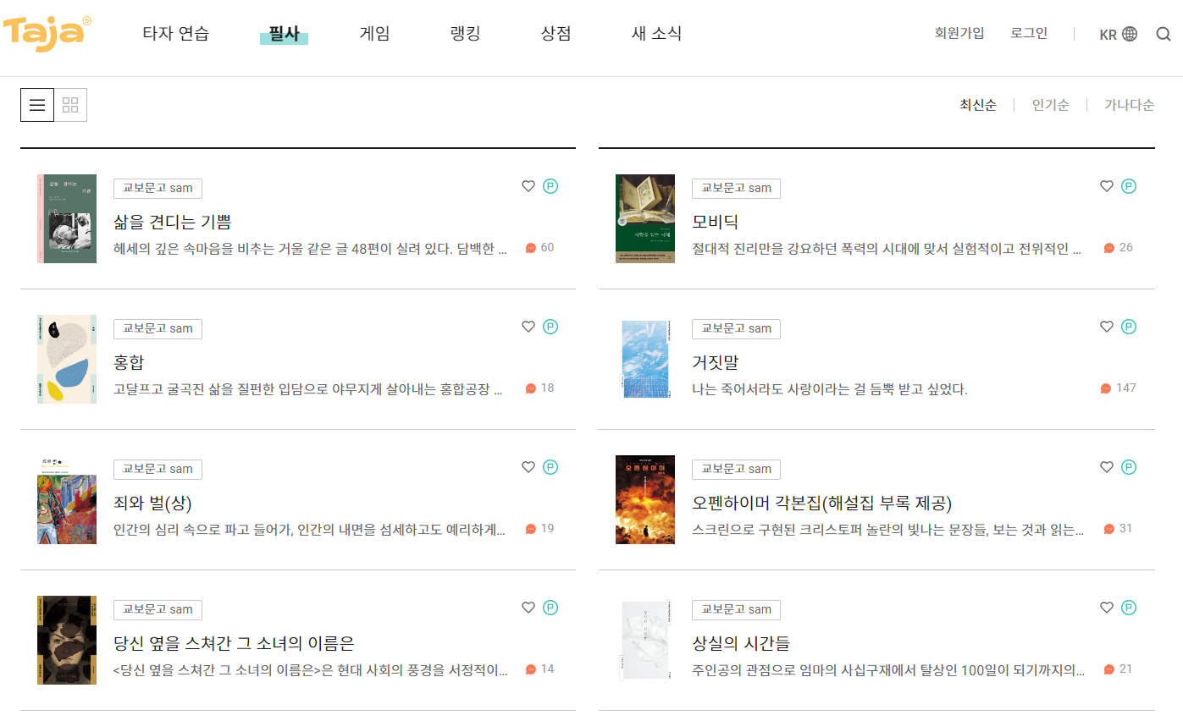Screen dimensions: 1183x721
Task: Click the 죄와 벌(상) description text
Action: click(310, 530)
